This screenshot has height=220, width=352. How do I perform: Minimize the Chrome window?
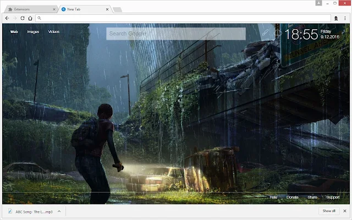coord(328,3)
